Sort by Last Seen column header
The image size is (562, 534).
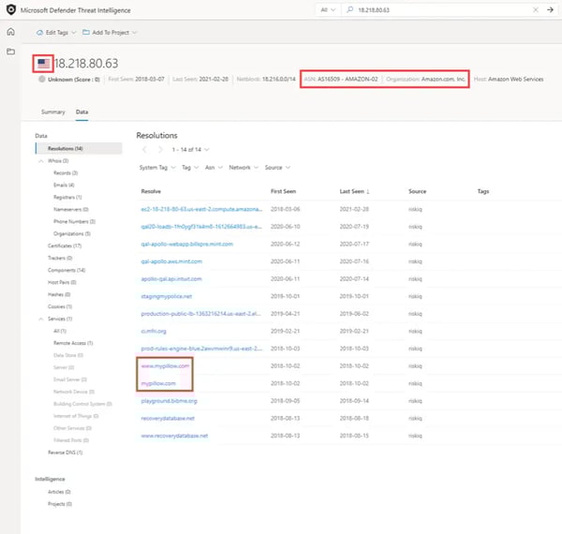pos(354,191)
